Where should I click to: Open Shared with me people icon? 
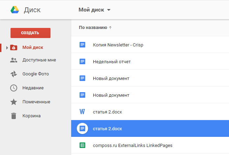[14, 60]
